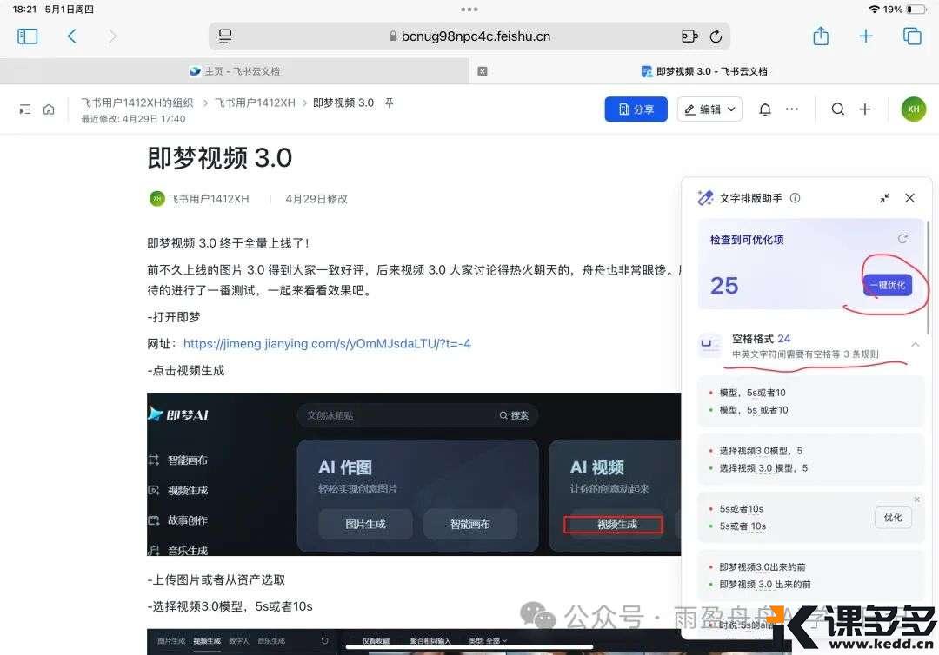This screenshot has height=655, width=939.
Task: Pin the document using the pin icon
Action: pos(390,103)
